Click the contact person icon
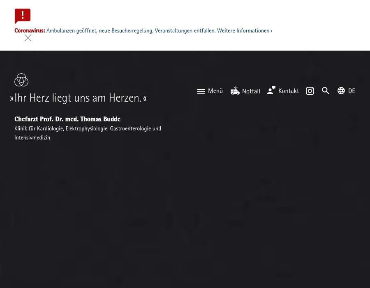 click(271, 91)
